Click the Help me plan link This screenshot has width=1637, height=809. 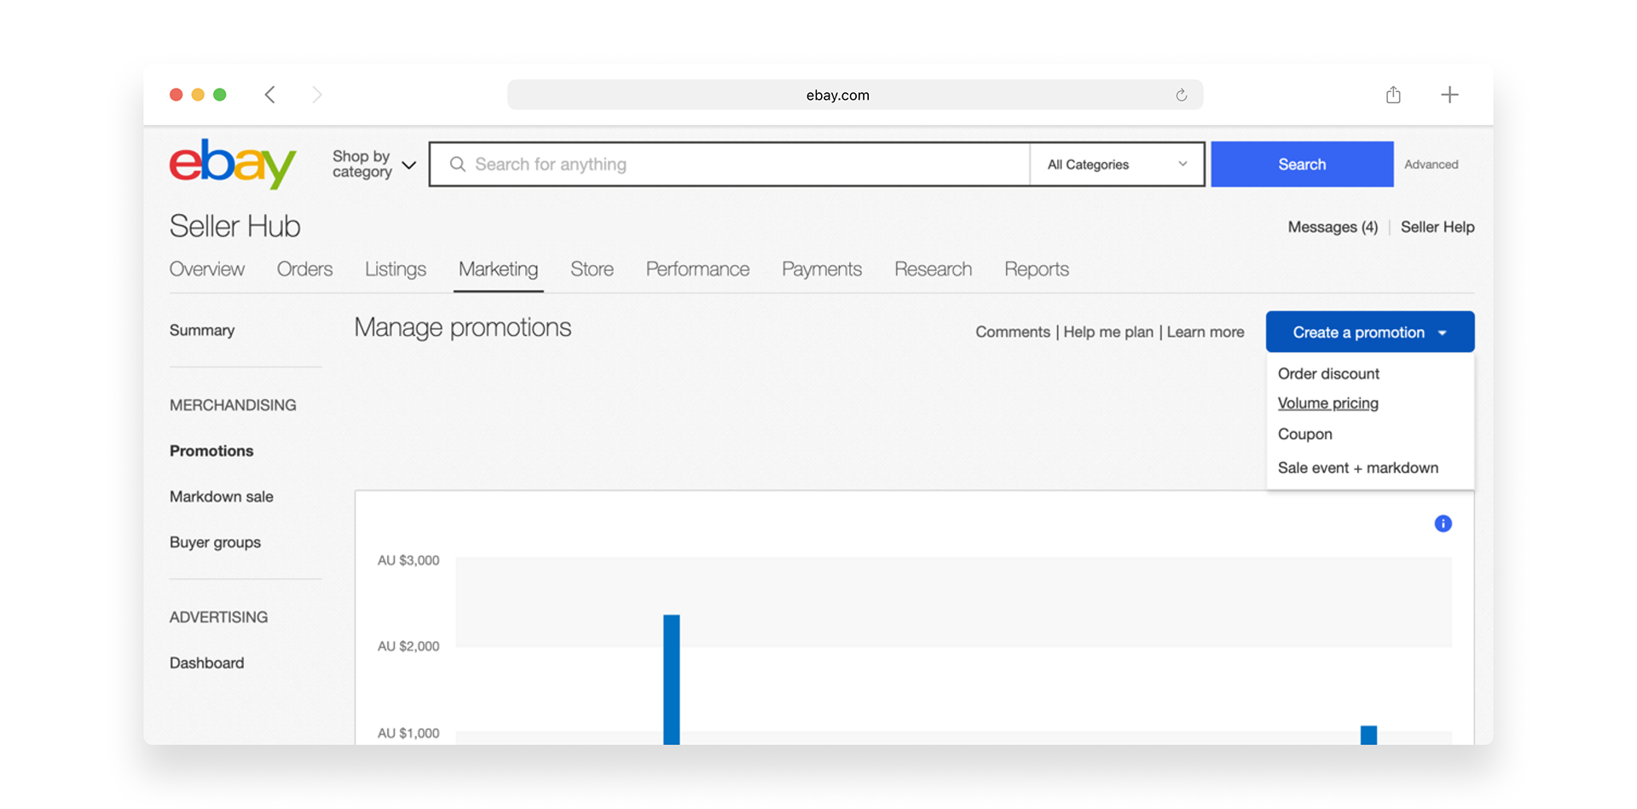point(1108,332)
